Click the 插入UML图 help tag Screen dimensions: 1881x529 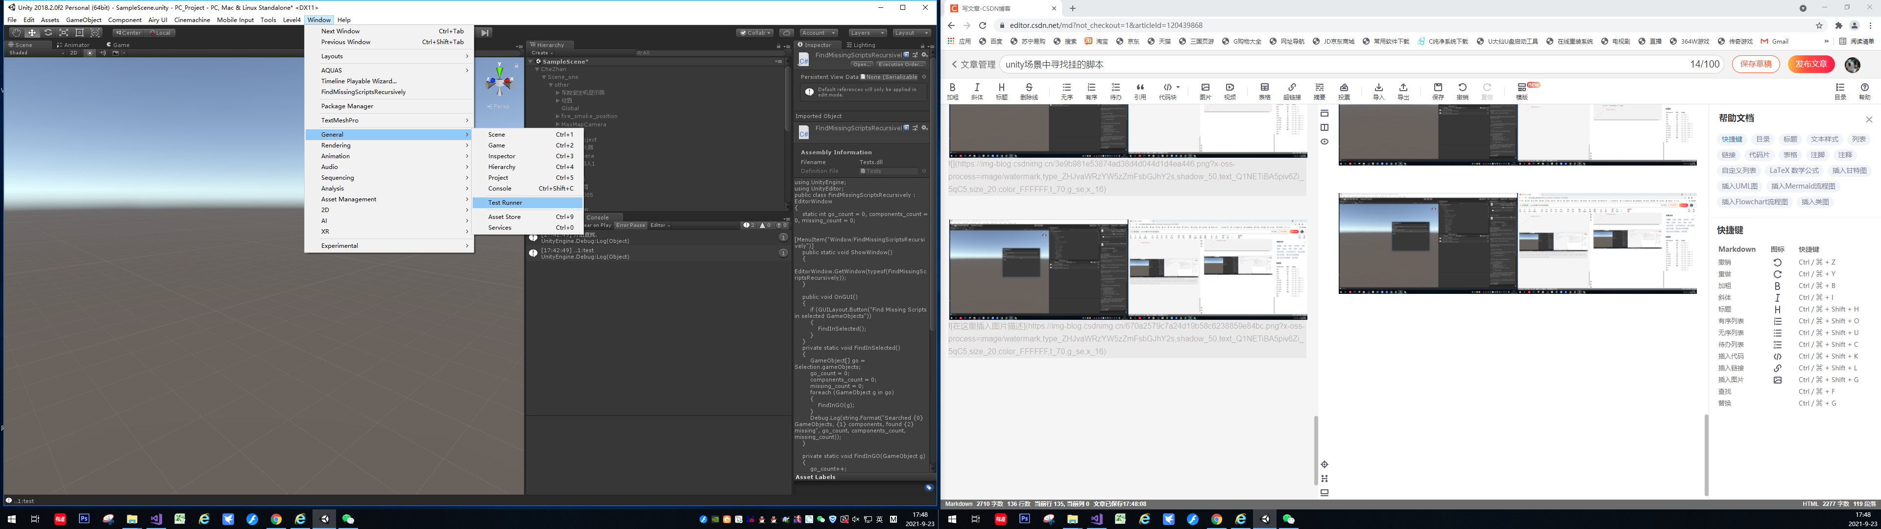(x=1739, y=186)
